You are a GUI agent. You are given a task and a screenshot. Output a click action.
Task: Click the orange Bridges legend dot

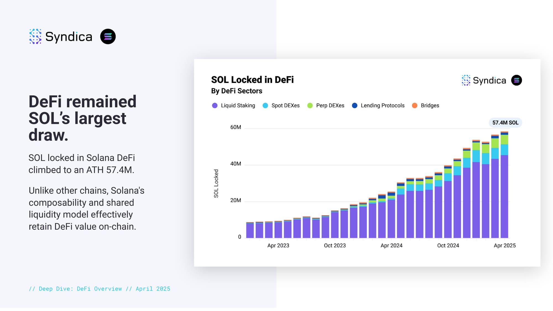pos(414,106)
